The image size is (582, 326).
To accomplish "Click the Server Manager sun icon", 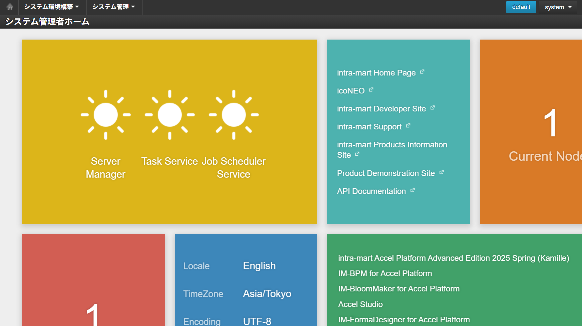I will tap(106, 115).
